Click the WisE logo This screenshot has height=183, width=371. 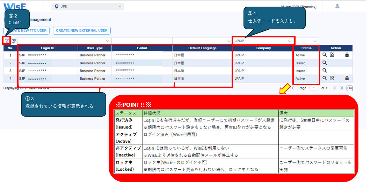(x=15, y=6)
